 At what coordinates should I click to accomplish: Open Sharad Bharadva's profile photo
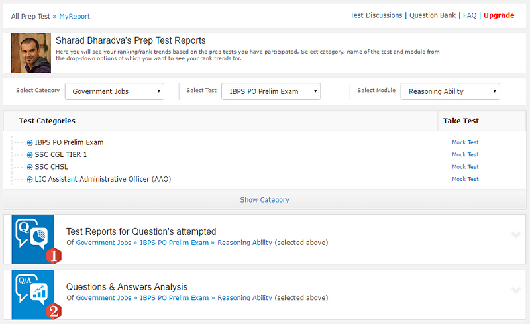point(30,53)
